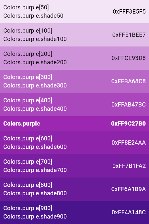The height and width of the screenshot is (224, 149).
Task: Select the bold Colors.purple primary swatch
Action: coord(74,124)
